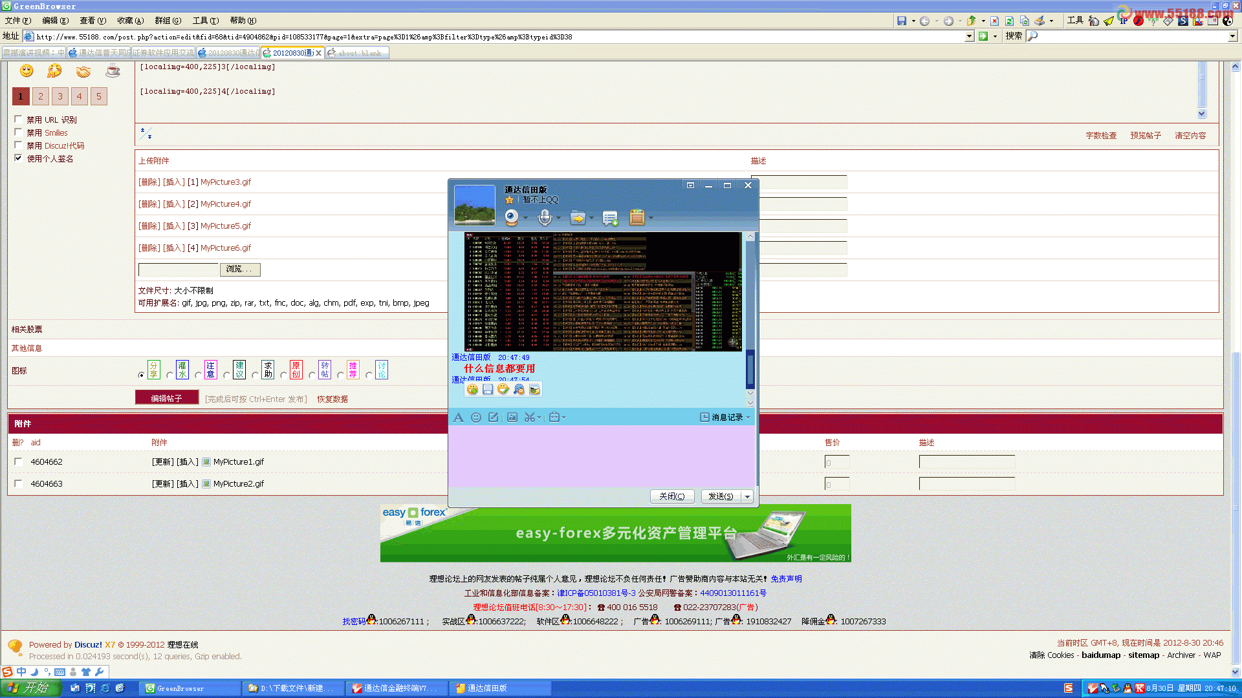Click the screenshot scissors icon in QQ

click(x=529, y=418)
